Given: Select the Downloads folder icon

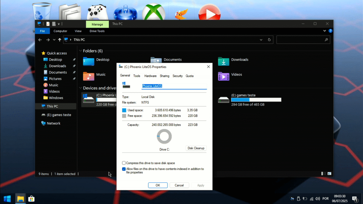Looking at the screenshot, I should 223,61.
